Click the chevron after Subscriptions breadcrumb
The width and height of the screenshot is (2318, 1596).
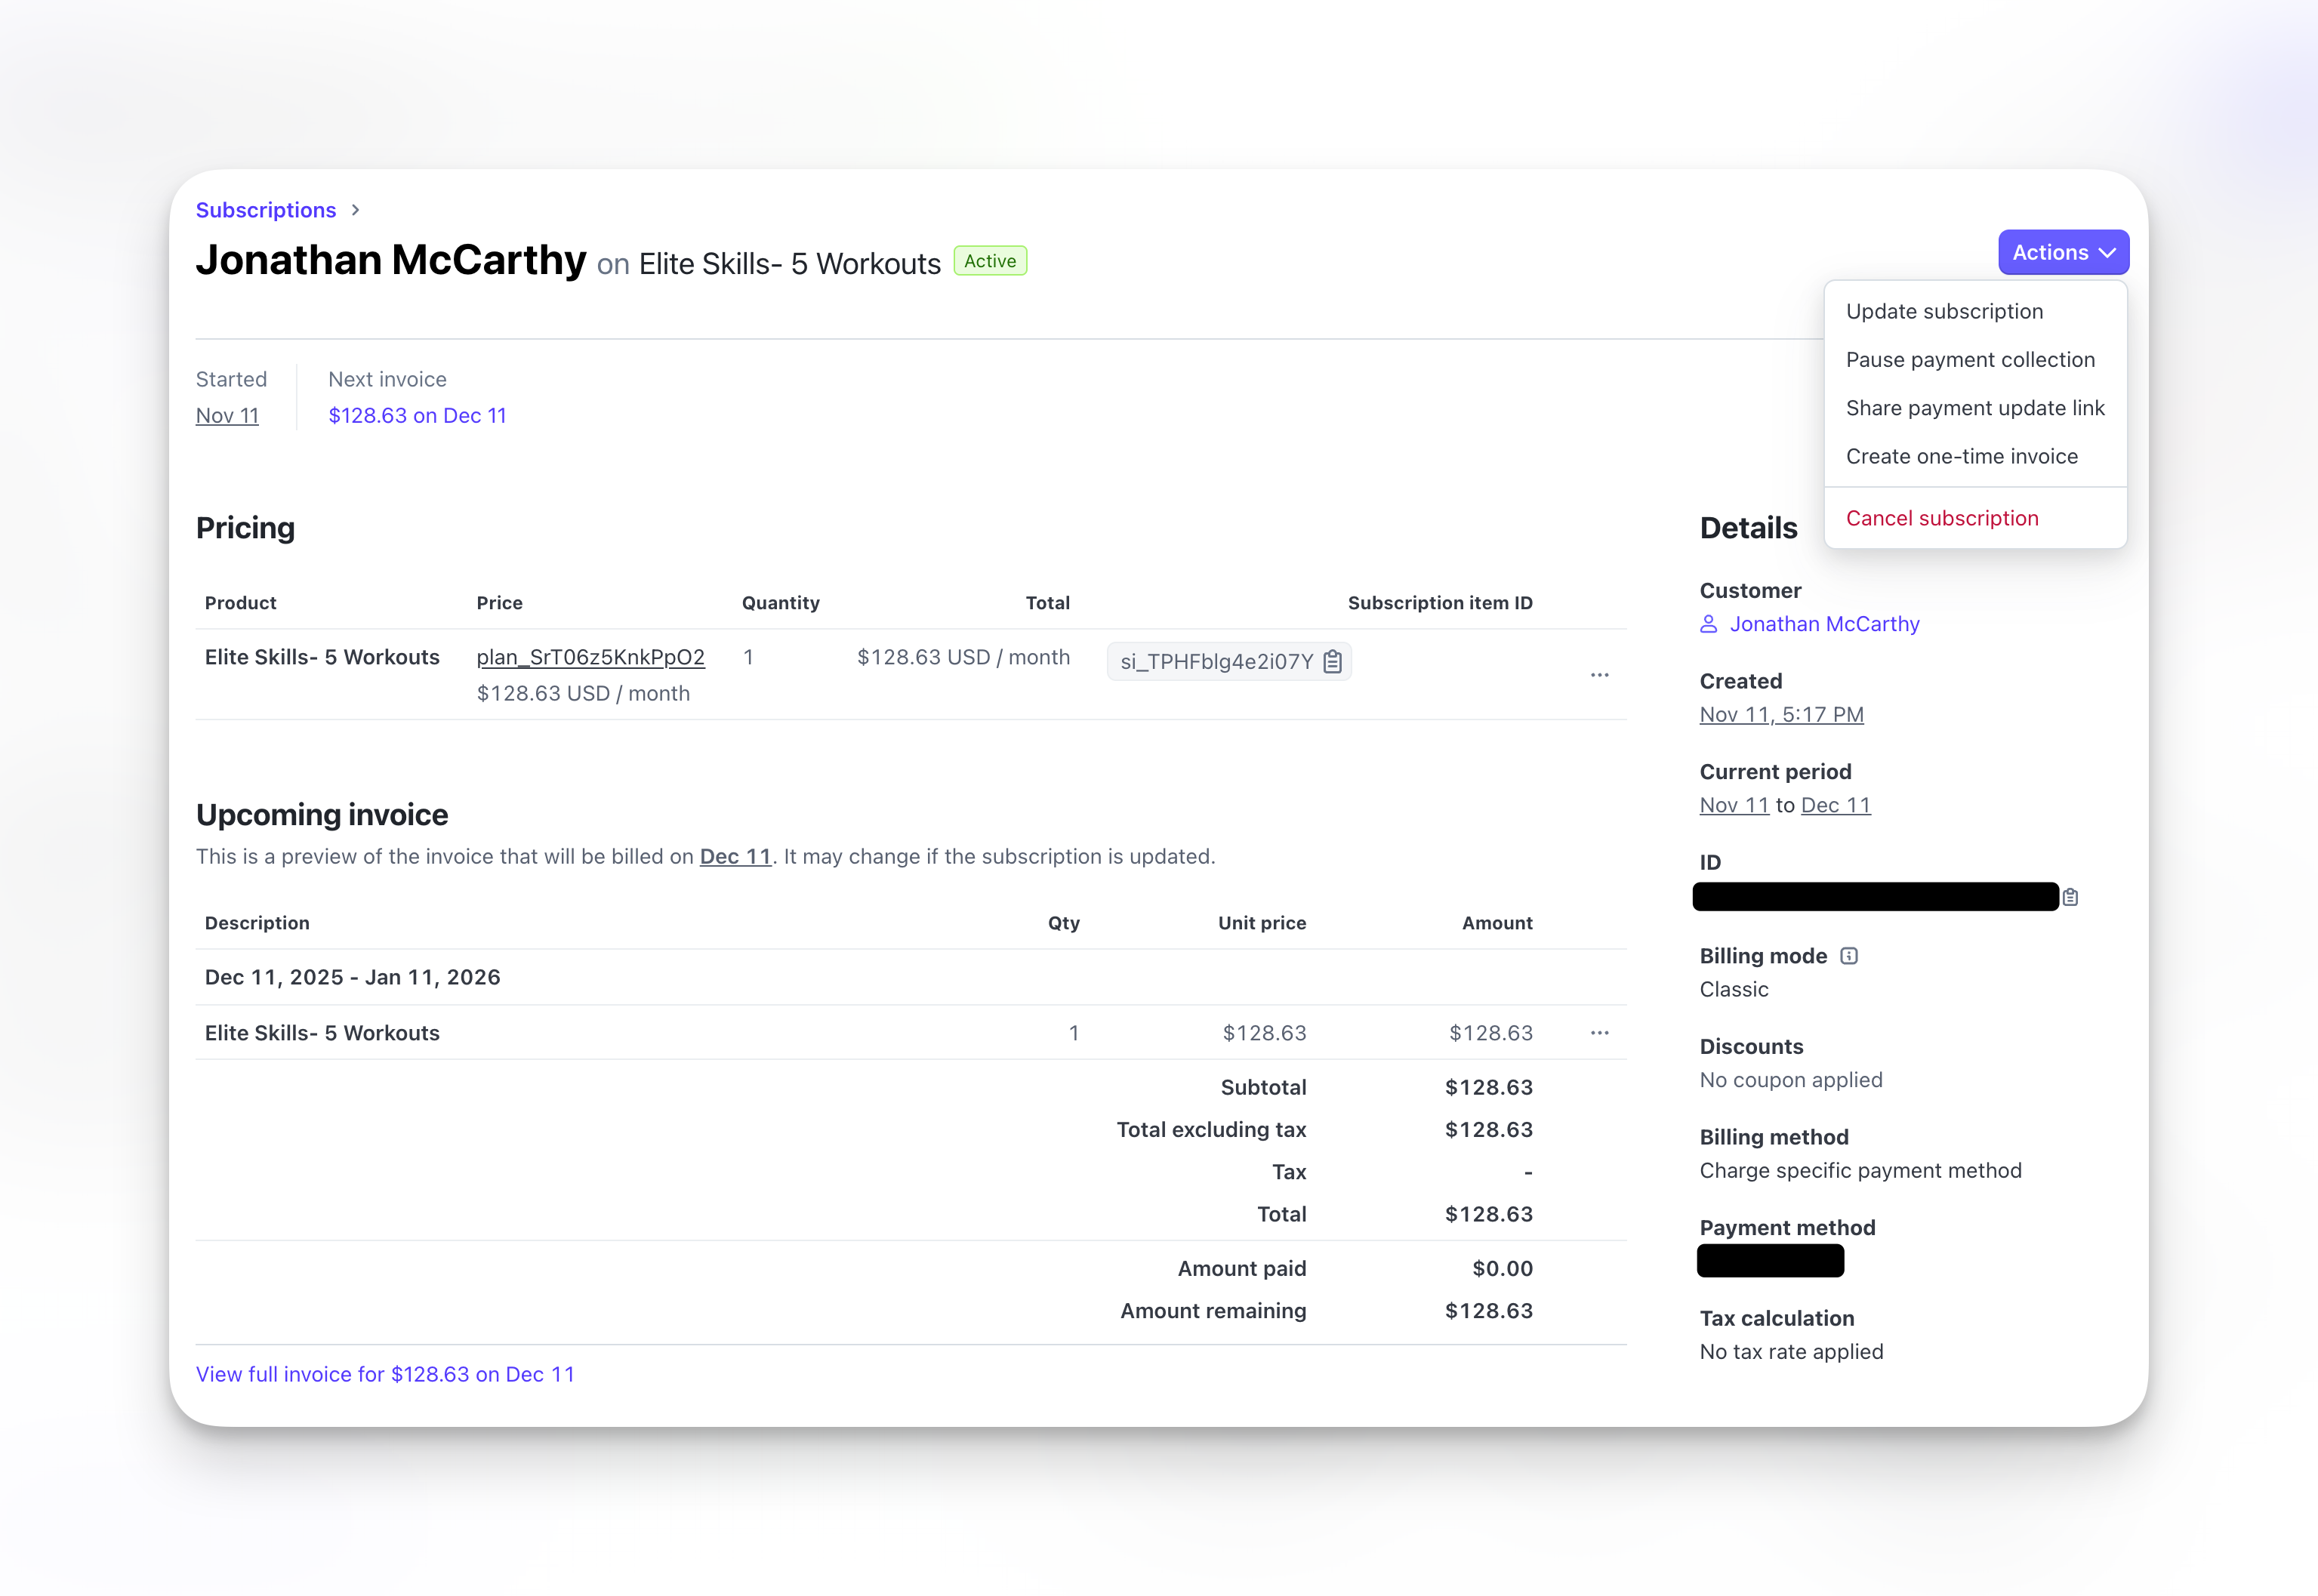(355, 210)
